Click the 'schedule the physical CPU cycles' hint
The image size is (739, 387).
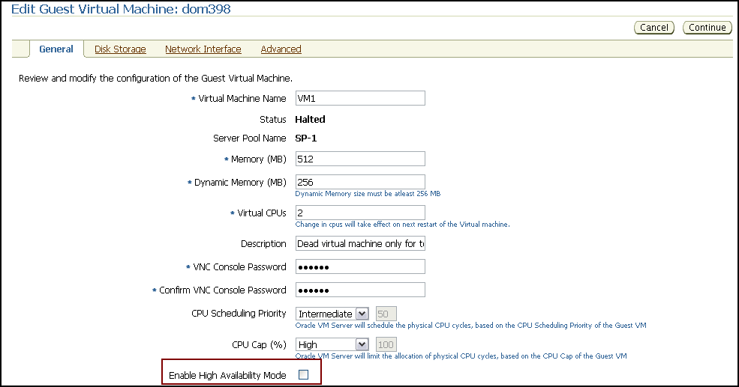click(x=471, y=326)
